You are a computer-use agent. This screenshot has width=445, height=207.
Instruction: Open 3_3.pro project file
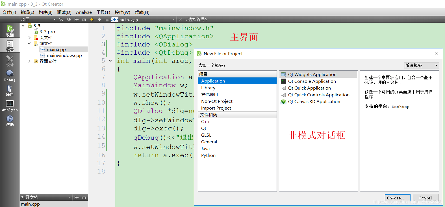tap(47, 32)
